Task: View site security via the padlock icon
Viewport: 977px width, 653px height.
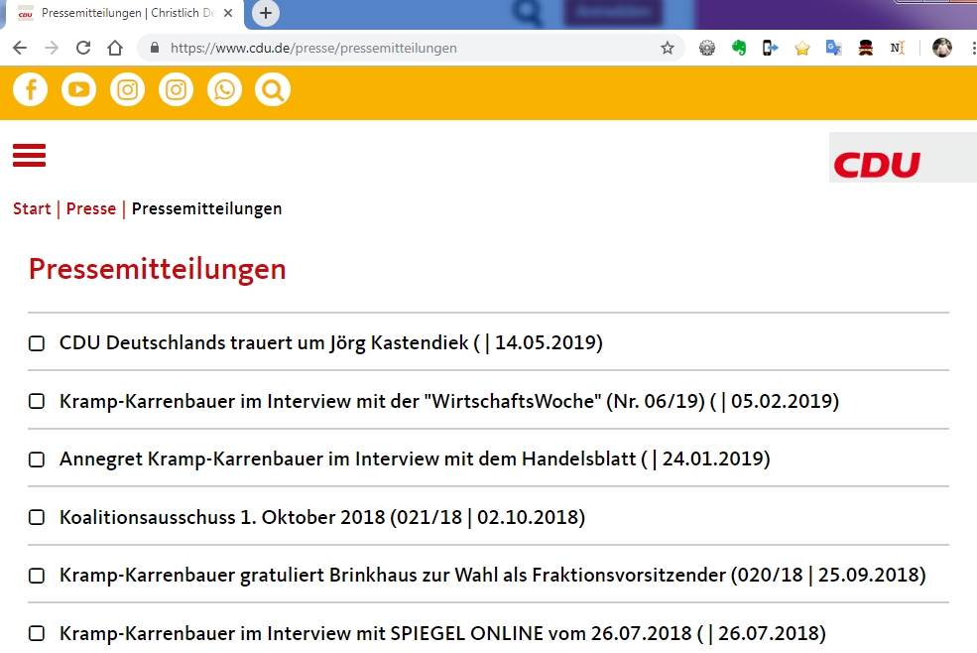Action: click(155, 48)
